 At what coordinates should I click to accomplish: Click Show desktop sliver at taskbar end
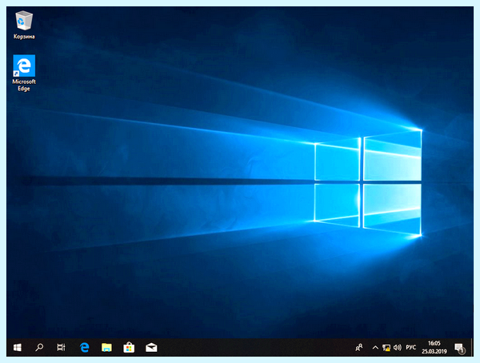coord(472,347)
